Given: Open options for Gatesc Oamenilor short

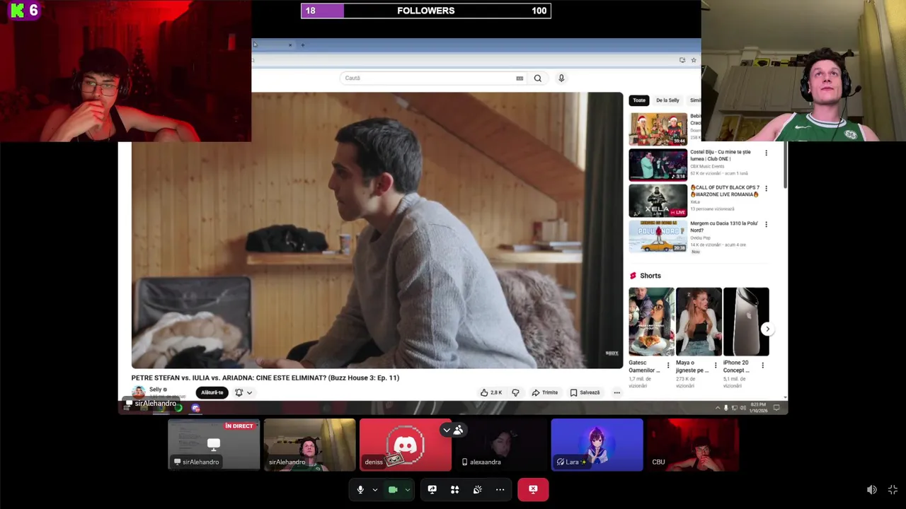Looking at the screenshot, I should point(668,365).
